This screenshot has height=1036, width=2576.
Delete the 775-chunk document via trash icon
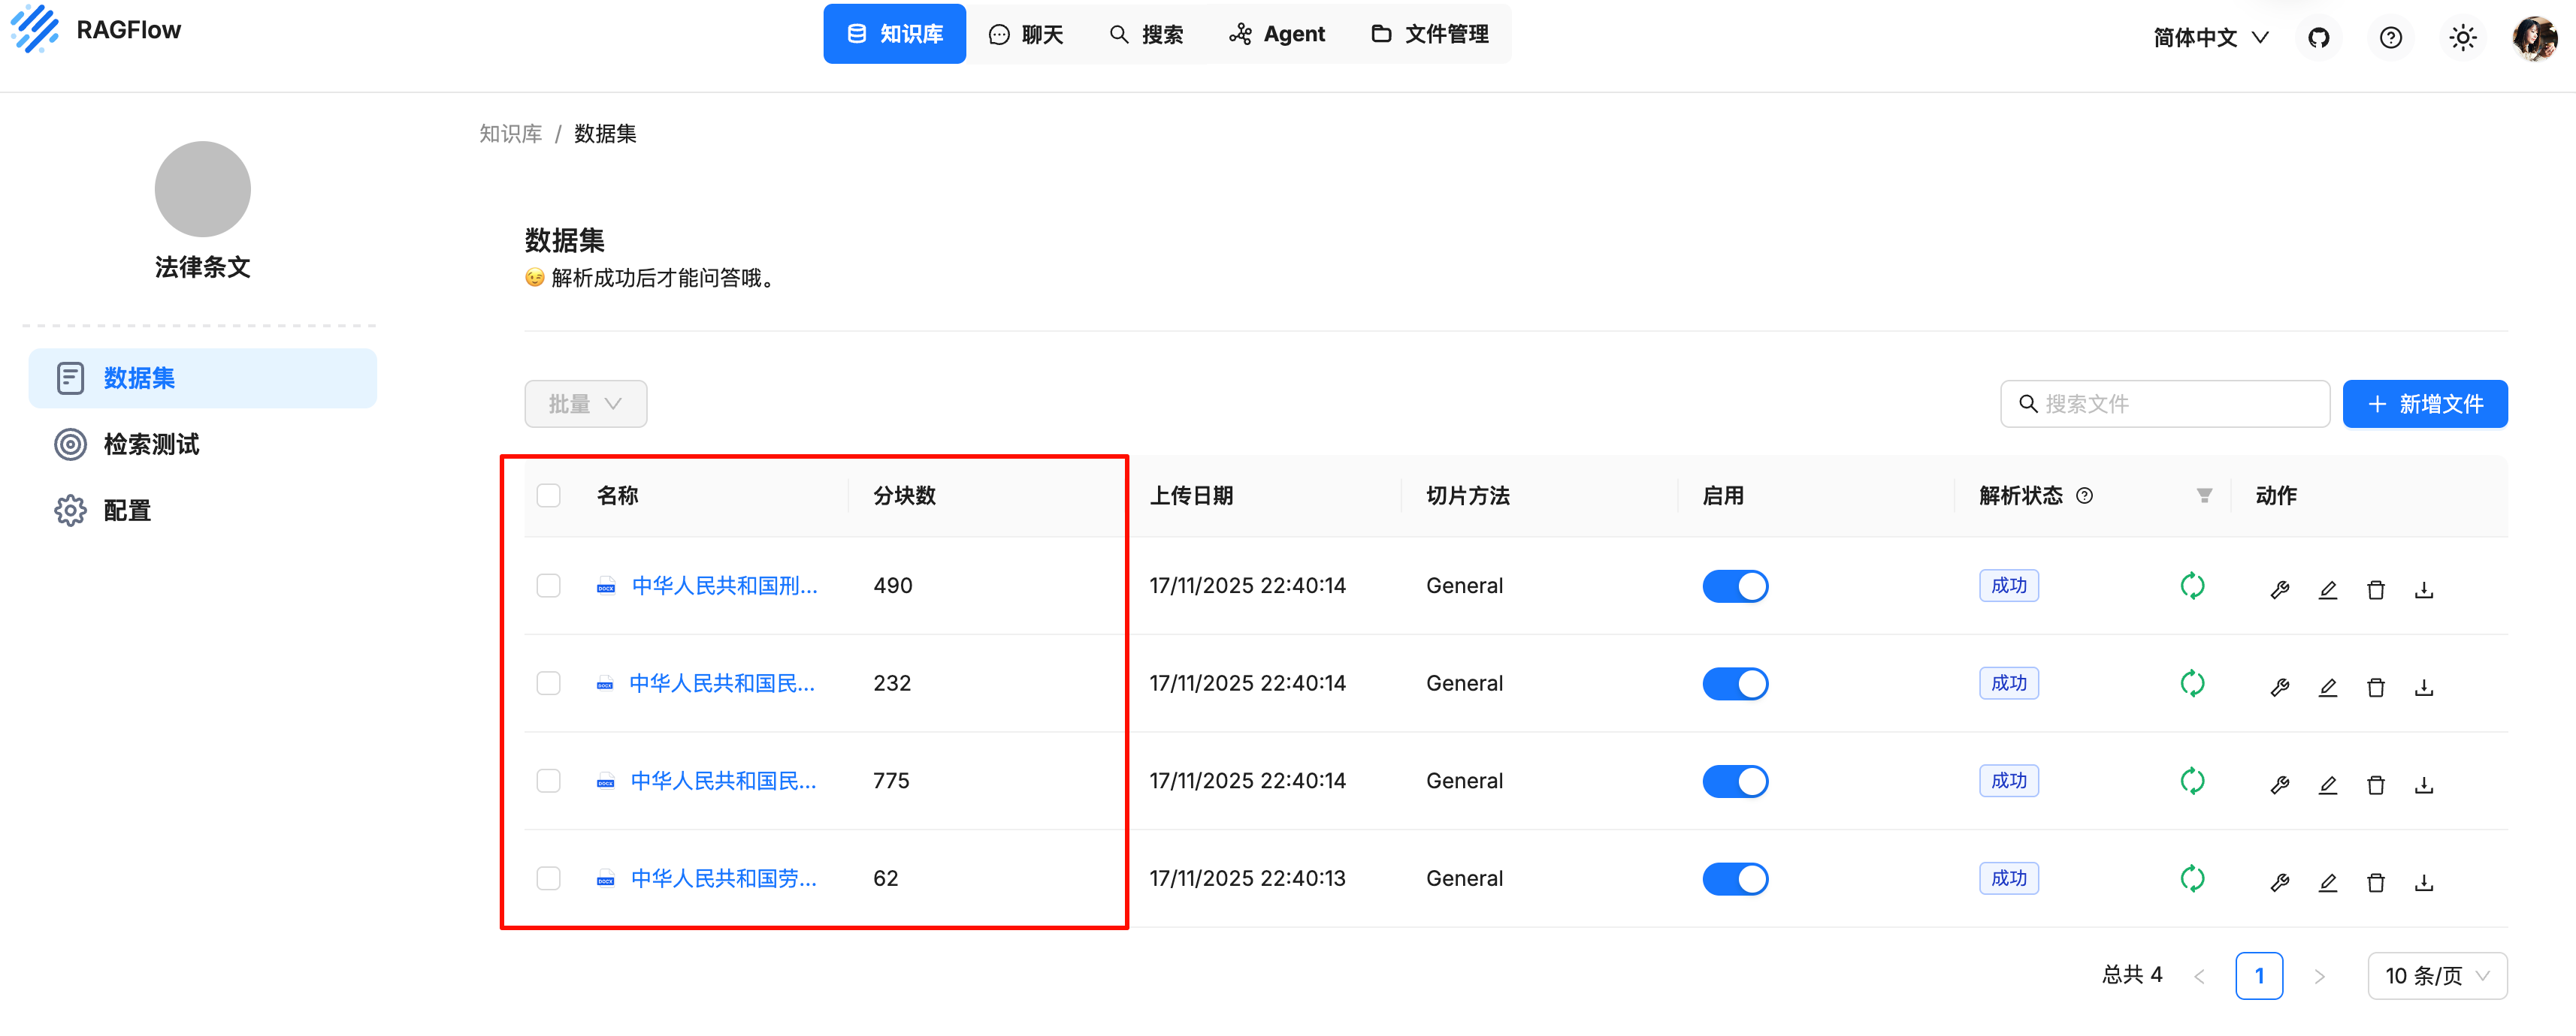click(x=2375, y=785)
